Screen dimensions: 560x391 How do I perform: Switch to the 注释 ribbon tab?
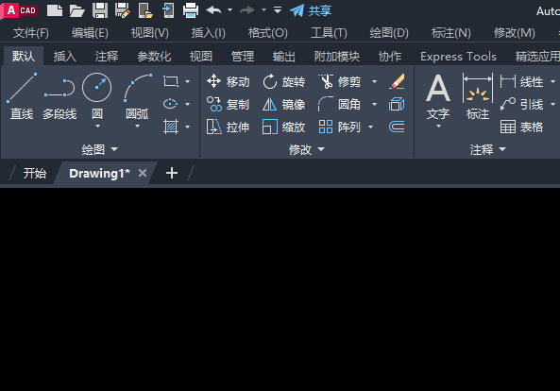[107, 56]
